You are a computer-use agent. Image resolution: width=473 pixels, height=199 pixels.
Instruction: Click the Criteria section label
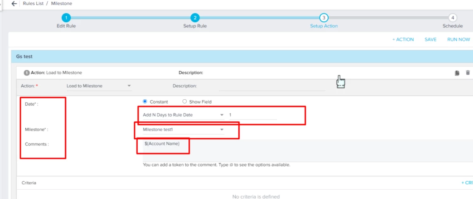29,183
